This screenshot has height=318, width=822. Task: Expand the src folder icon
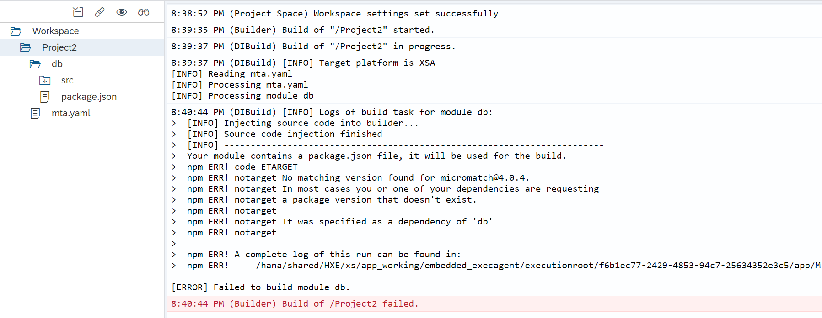coord(45,80)
